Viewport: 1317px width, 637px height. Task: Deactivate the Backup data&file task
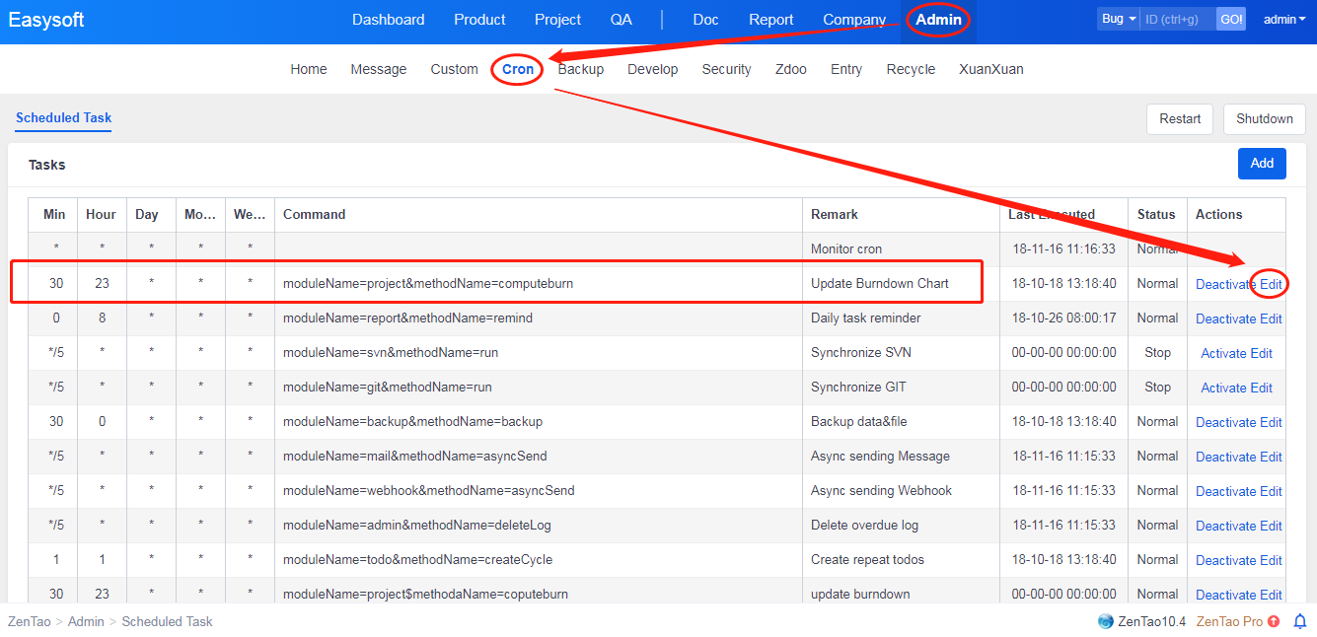coord(1226,422)
